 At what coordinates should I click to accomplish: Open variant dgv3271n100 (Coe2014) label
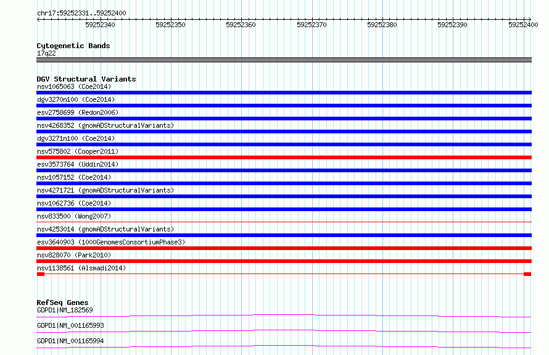point(76,138)
